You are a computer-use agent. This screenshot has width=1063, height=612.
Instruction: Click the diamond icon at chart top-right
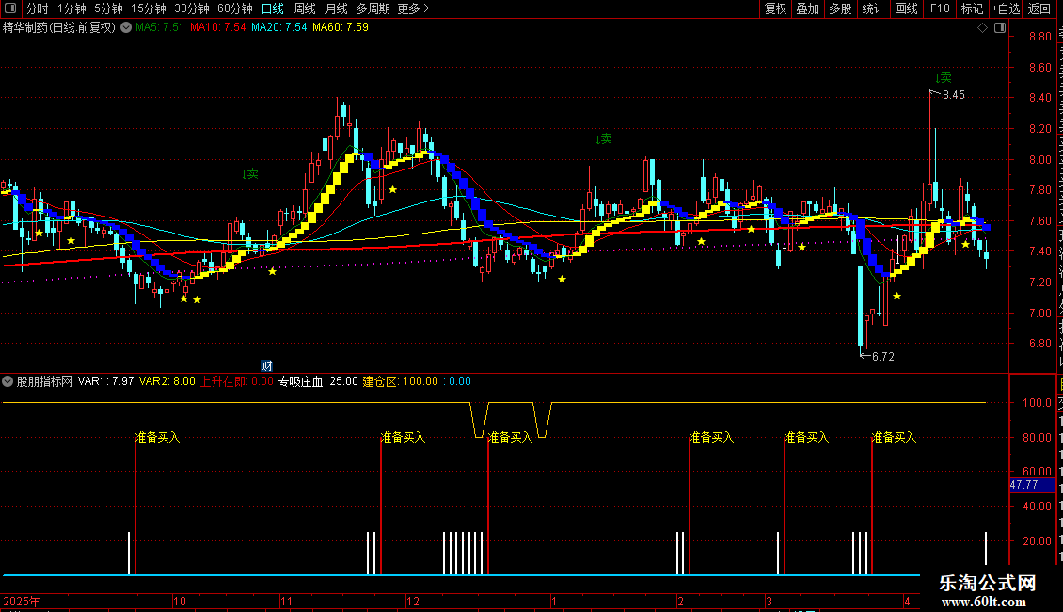tap(982, 28)
